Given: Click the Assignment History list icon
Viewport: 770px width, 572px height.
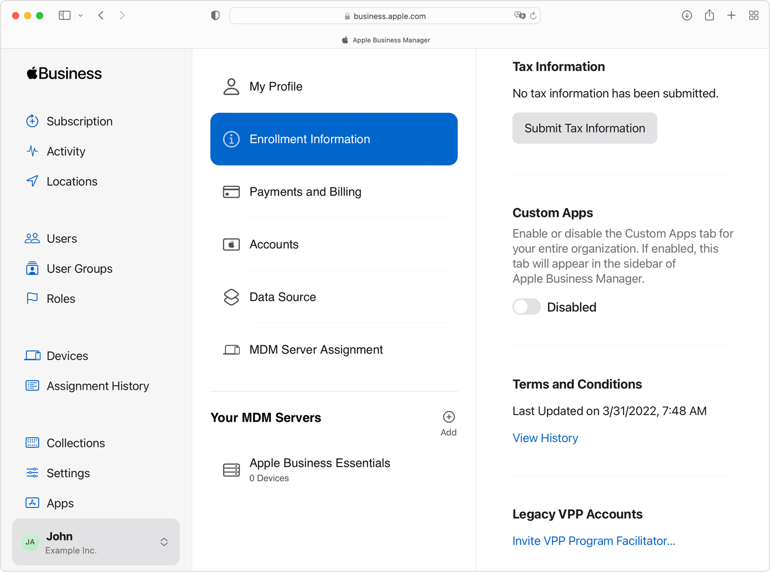Looking at the screenshot, I should (32, 386).
